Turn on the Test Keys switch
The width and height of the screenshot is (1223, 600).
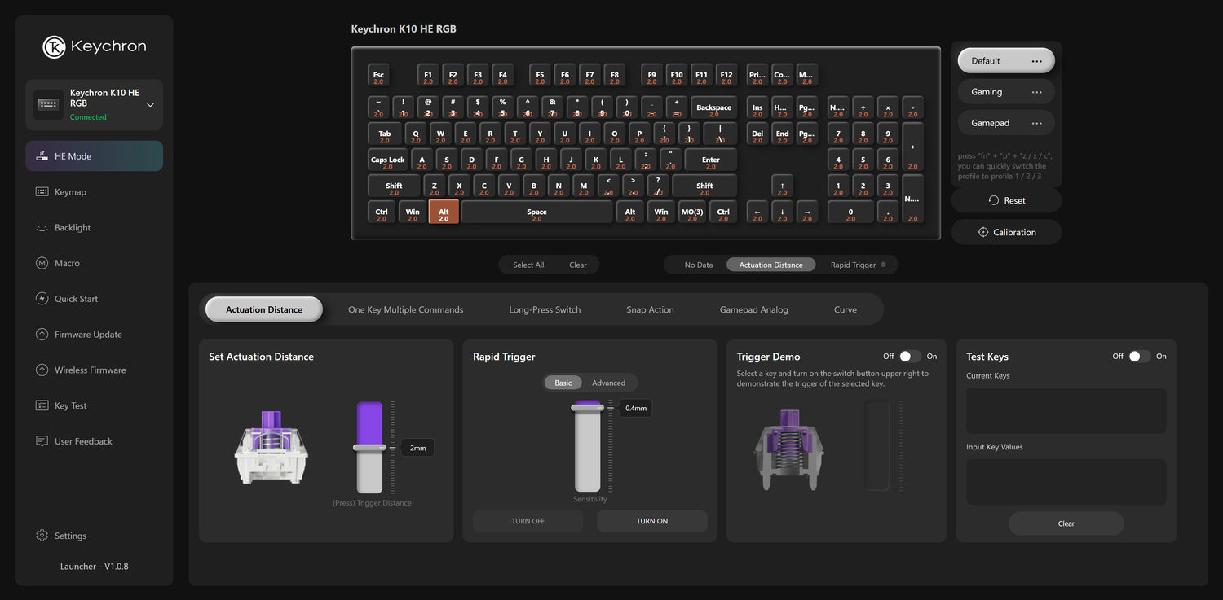(x=1139, y=357)
